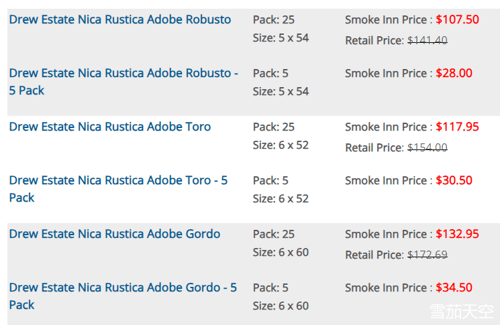Click the $30.50 price

pyautogui.click(x=454, y=180)
